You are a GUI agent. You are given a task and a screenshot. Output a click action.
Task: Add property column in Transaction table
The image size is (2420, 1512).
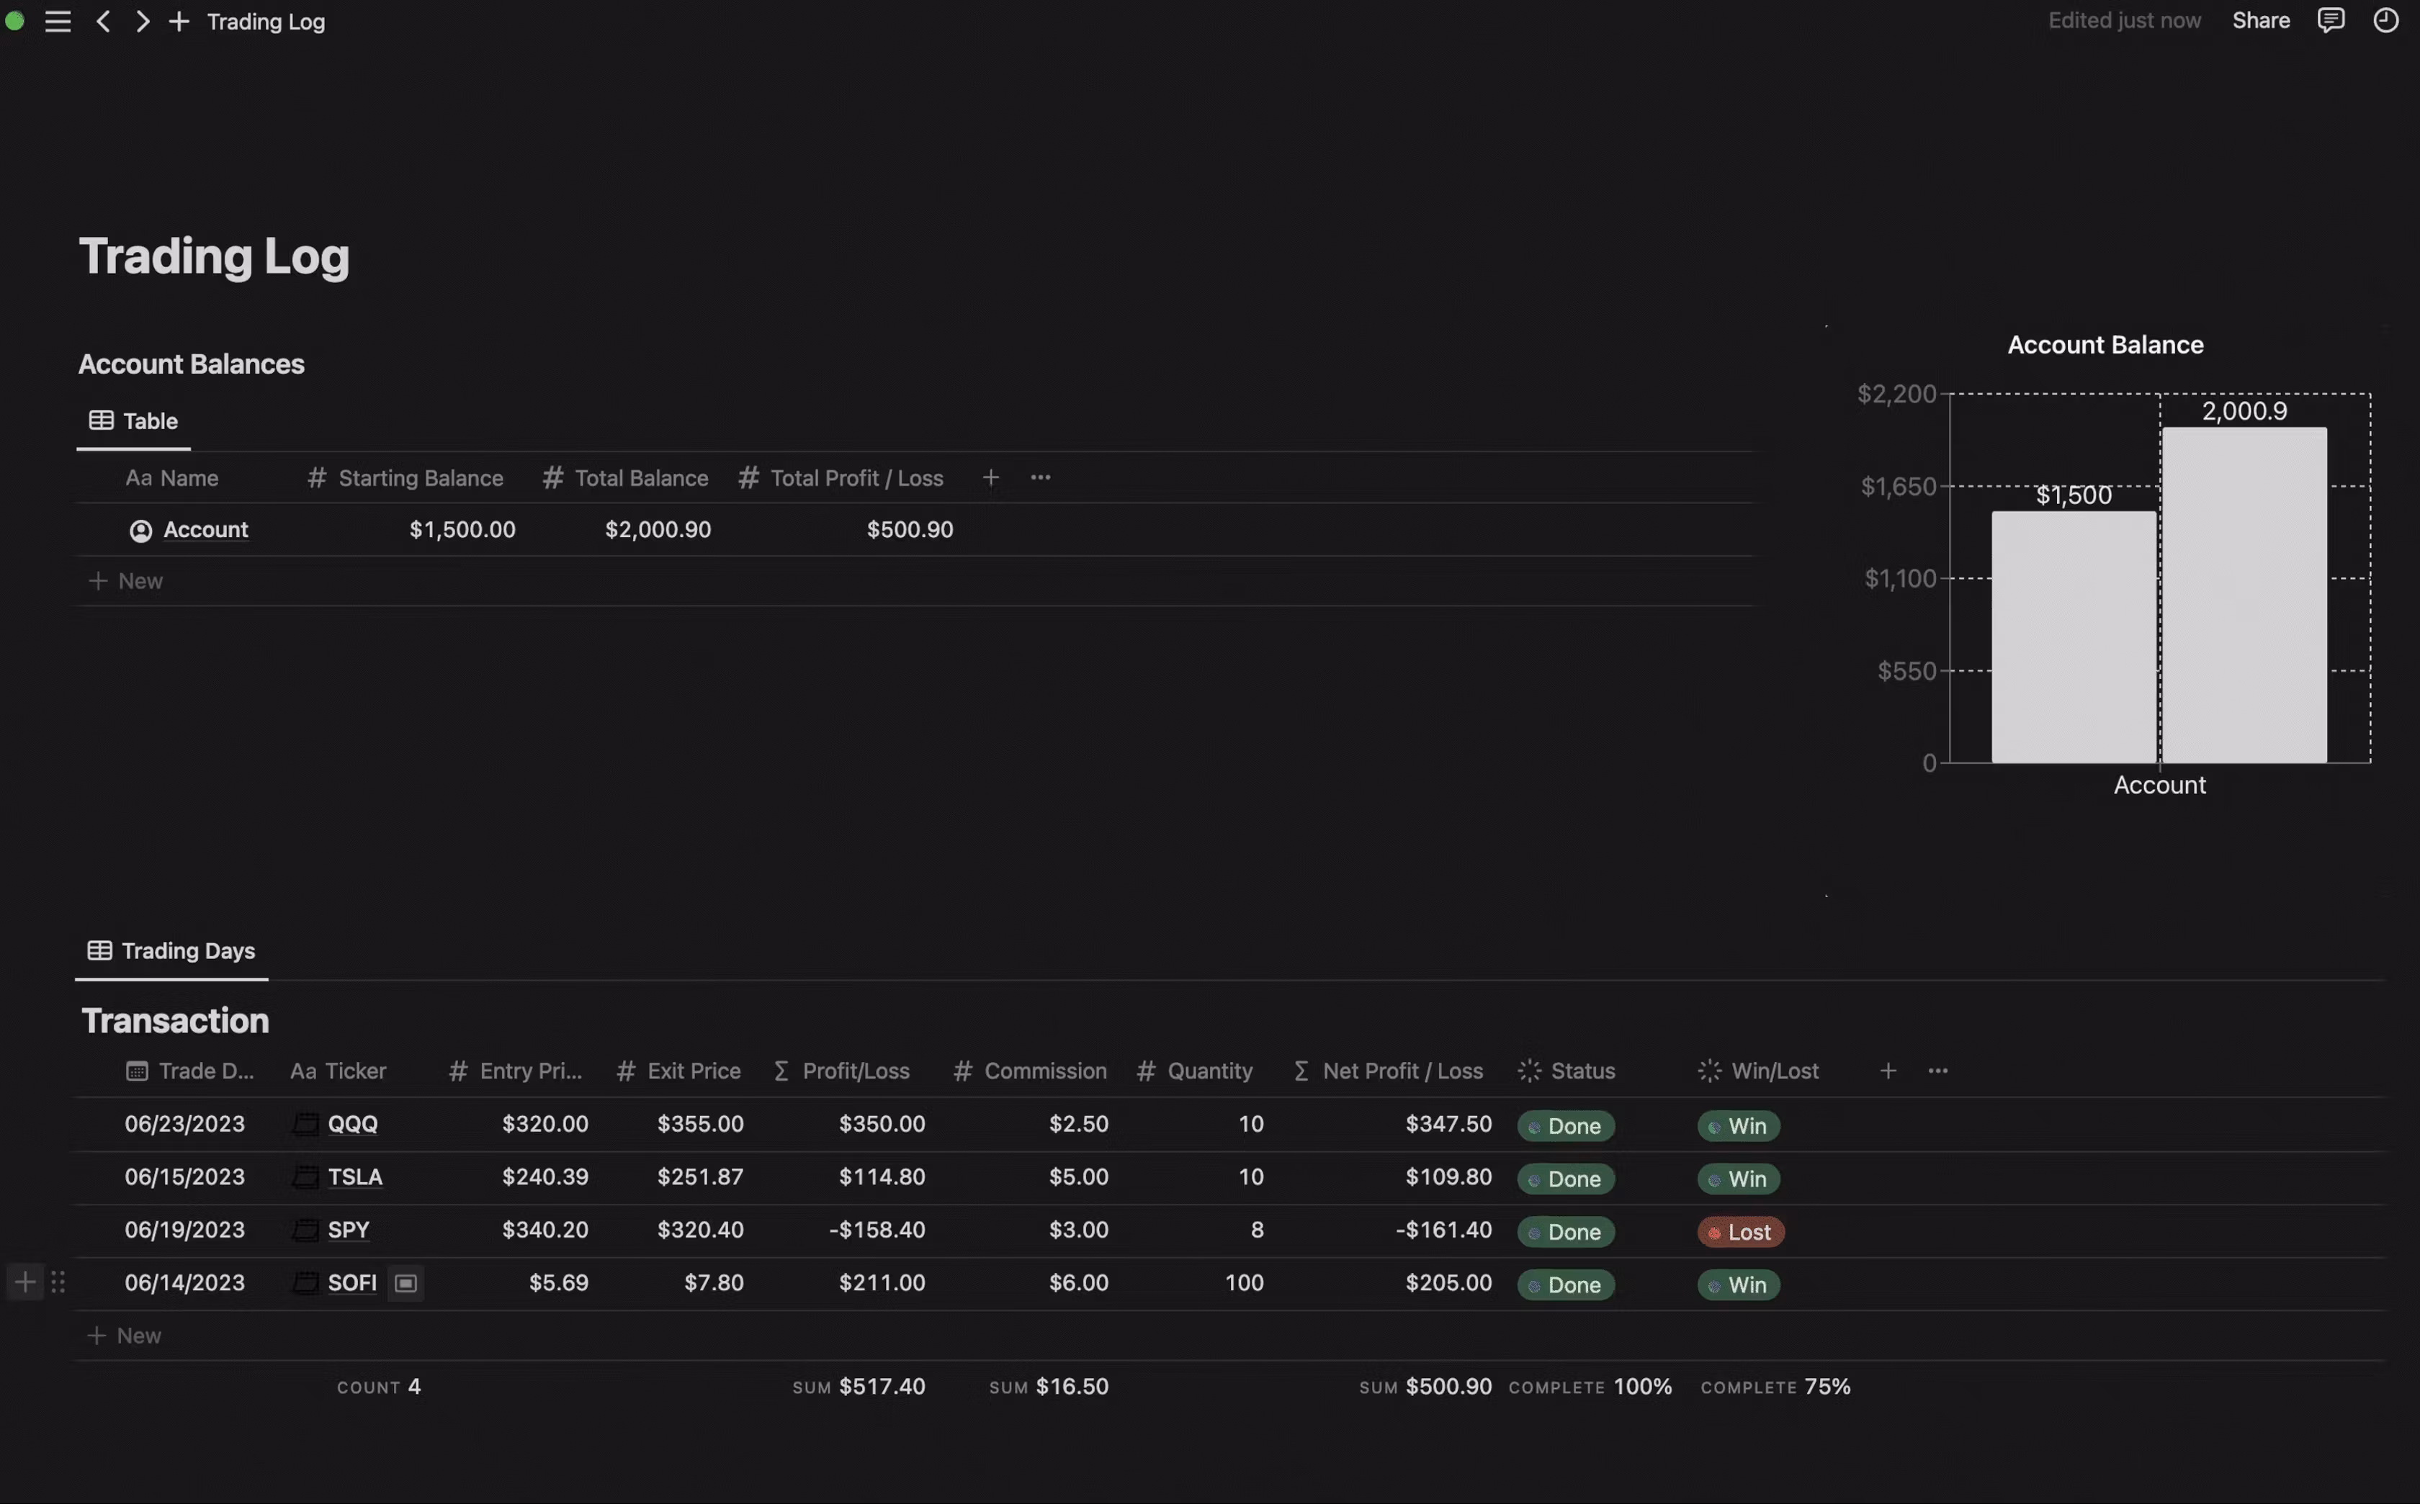point(1887,1073)
